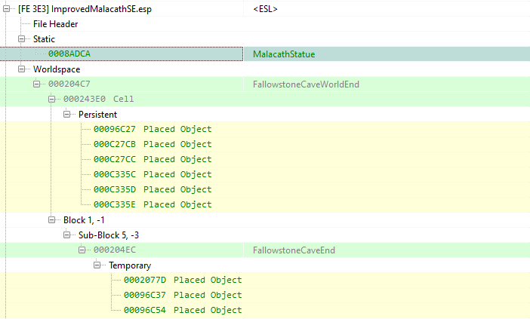Select 00096C27 Placed Object
This screenshot has height=319, width=530.
pos(153,129)
